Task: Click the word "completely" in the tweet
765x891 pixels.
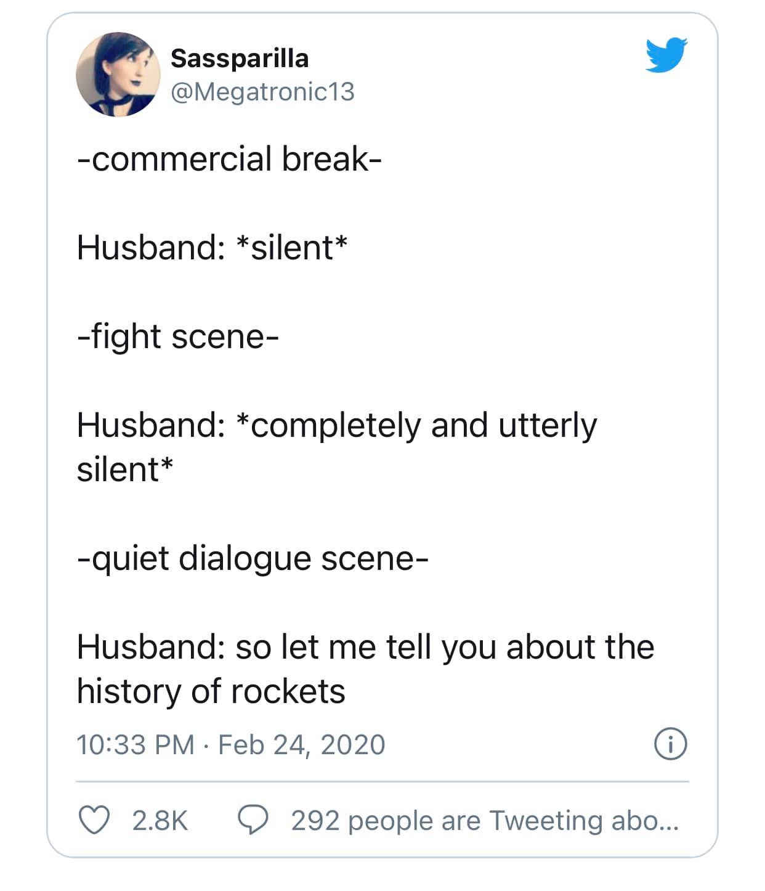Action: pos(336,426)
